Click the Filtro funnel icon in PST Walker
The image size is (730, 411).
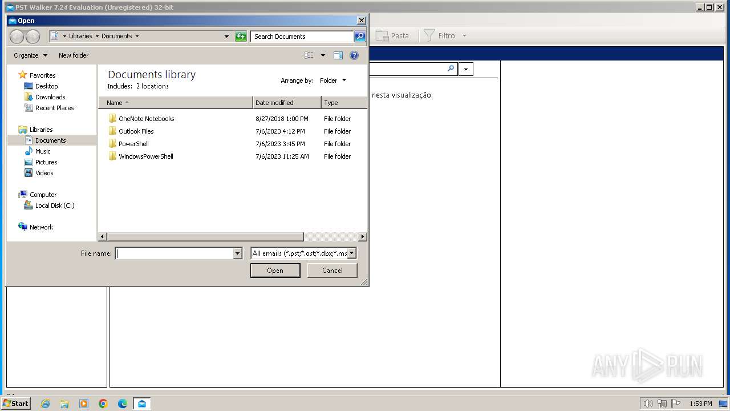(x=429, y=35)
